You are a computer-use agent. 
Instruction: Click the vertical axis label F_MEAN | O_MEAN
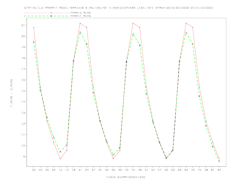(x=11, y=93)
